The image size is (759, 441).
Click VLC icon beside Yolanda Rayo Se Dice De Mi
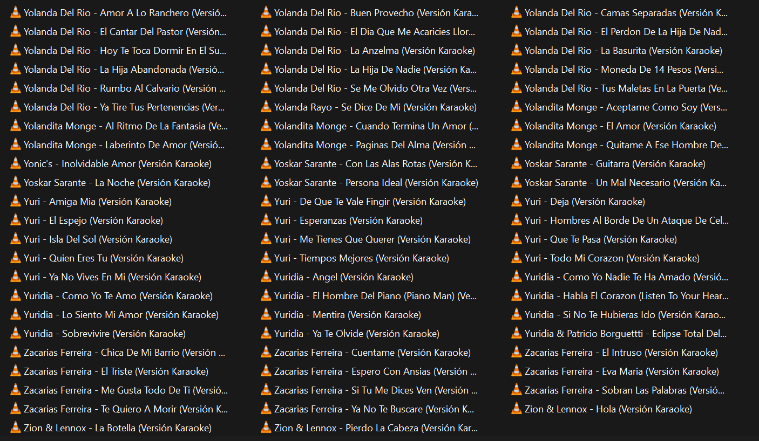click(x=266, y=107)
